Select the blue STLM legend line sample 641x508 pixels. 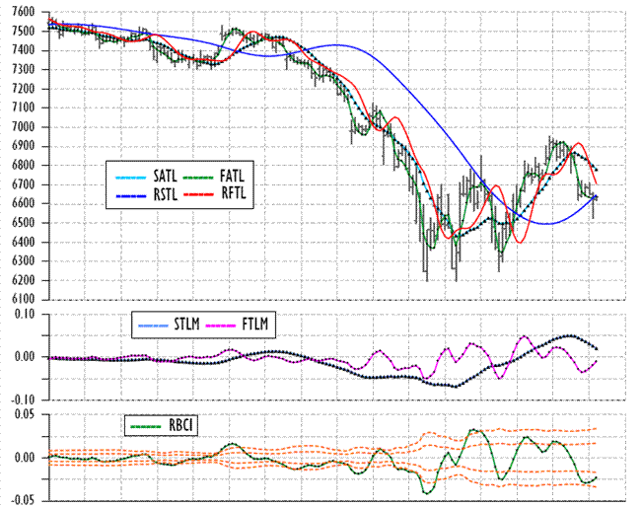(x=153, y=326)
